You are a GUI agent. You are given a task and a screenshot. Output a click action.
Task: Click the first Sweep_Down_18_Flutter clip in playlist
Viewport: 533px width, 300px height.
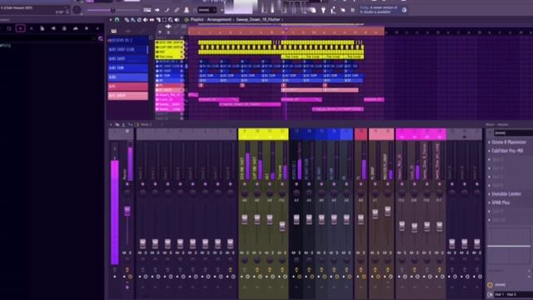click(x=250, y=104)
